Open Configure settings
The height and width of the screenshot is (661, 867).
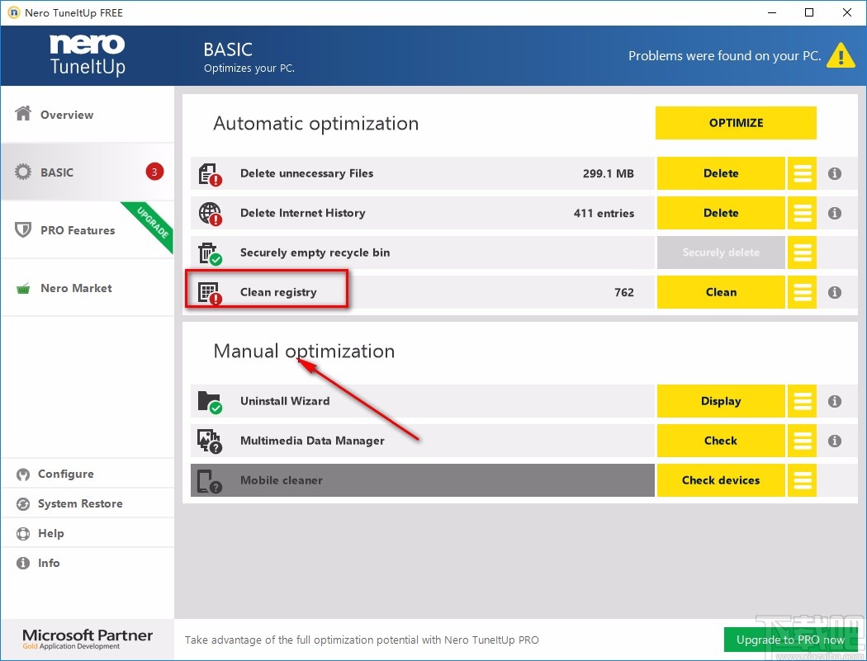click(x=88, y=475)
